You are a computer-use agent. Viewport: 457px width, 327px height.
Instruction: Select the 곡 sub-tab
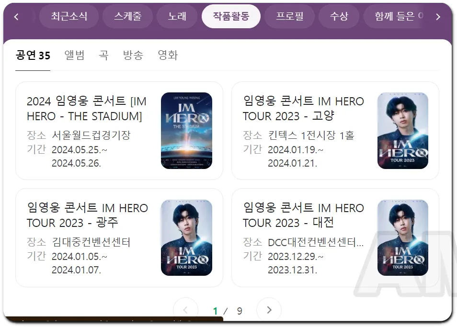[104, 55]
